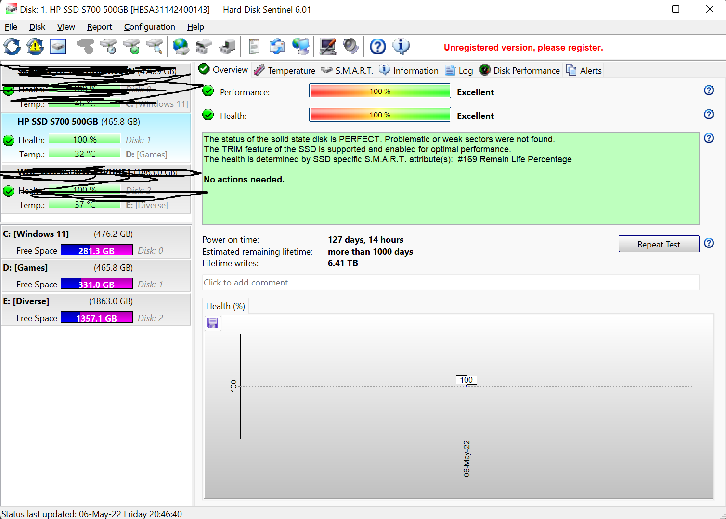
Task: Click the blue question mark help toolbar icon
Action: click(377, 47)
